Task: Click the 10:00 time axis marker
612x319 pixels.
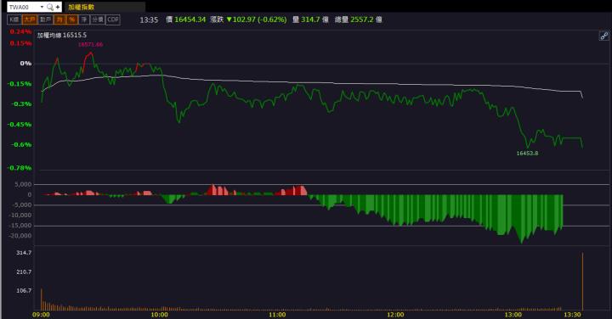Action: click(x=159, y=315)
